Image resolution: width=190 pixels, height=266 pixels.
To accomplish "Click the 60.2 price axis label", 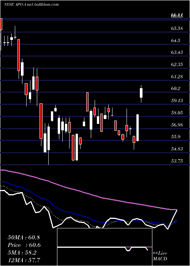I will (176, 89).
